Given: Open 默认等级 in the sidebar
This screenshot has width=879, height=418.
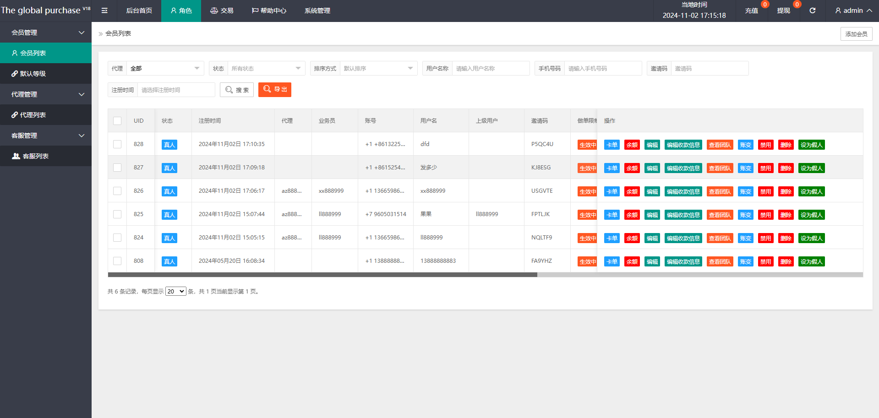Looking at the screenshot, I should tap(33, 74).
